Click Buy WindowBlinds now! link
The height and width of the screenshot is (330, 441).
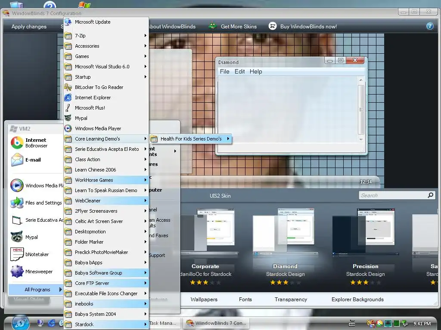[308, 27]
